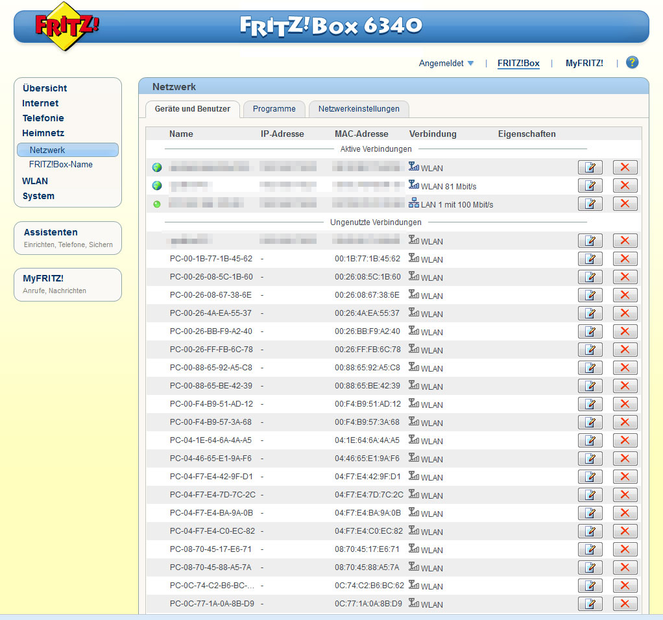Click the FRITZ! logo in header
663x620 pixels.
[67, 27]
